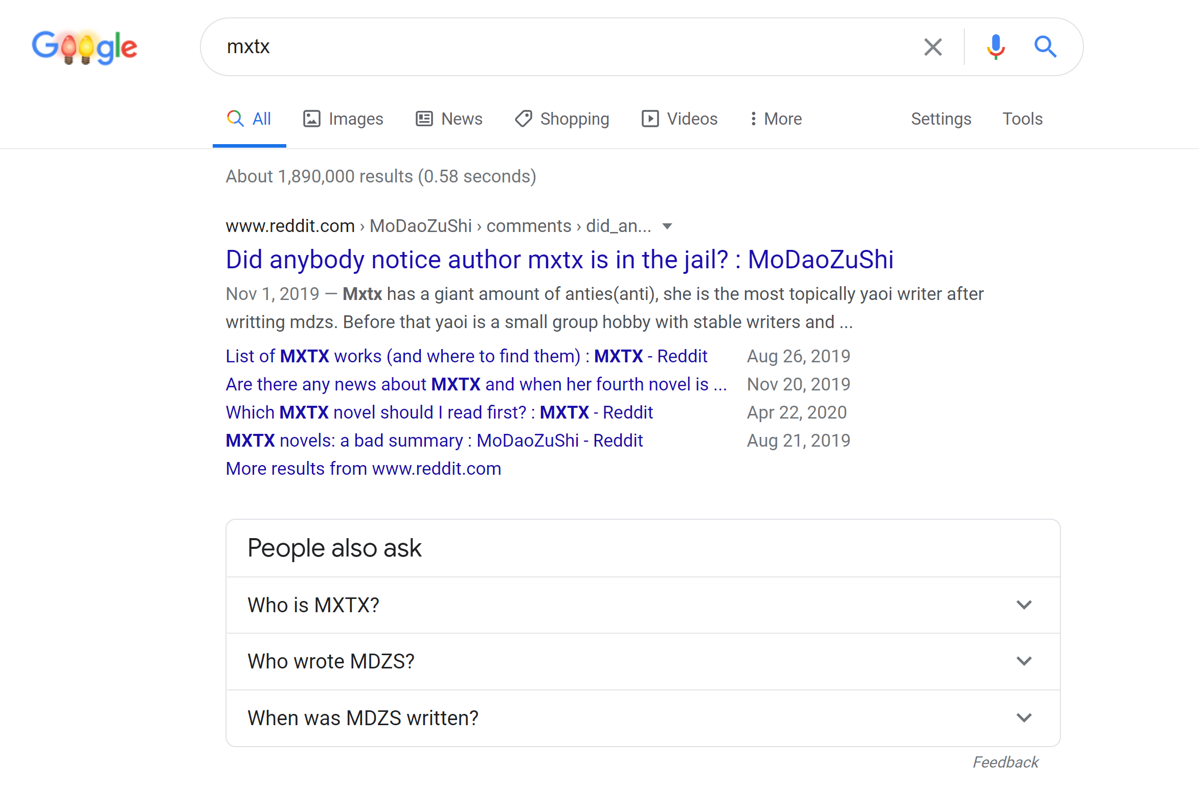Click the Videos play icon

(650, 118)
